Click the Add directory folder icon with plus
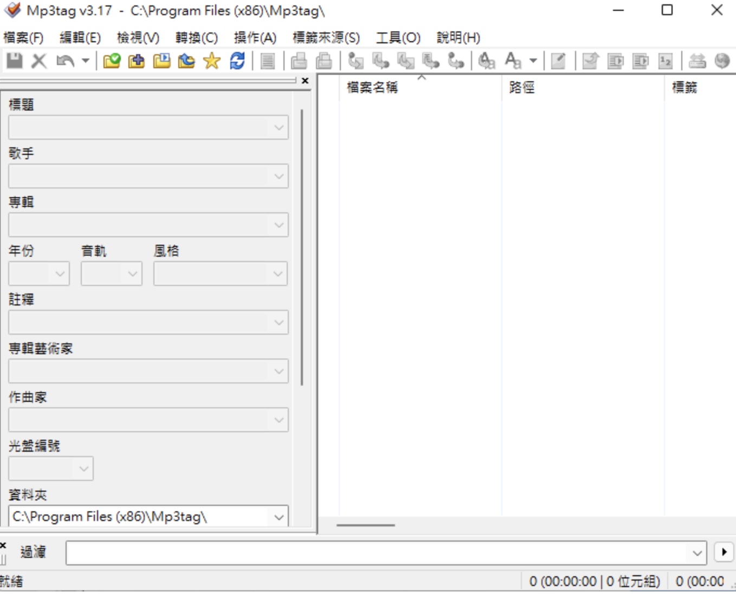Image resolution: width=736 pixels, height=599 pixels. pyautogui.click(x=137, y=61)
